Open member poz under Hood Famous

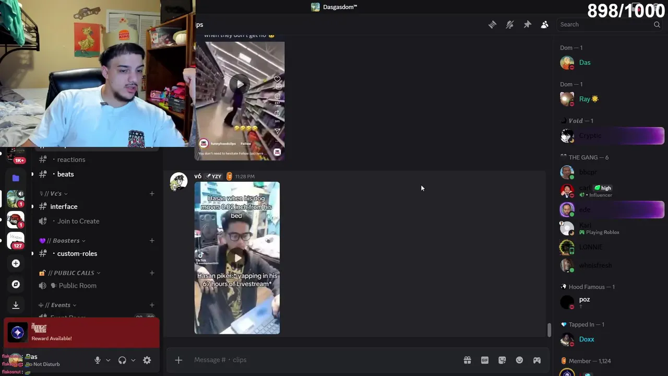click(x=609, y=302)
